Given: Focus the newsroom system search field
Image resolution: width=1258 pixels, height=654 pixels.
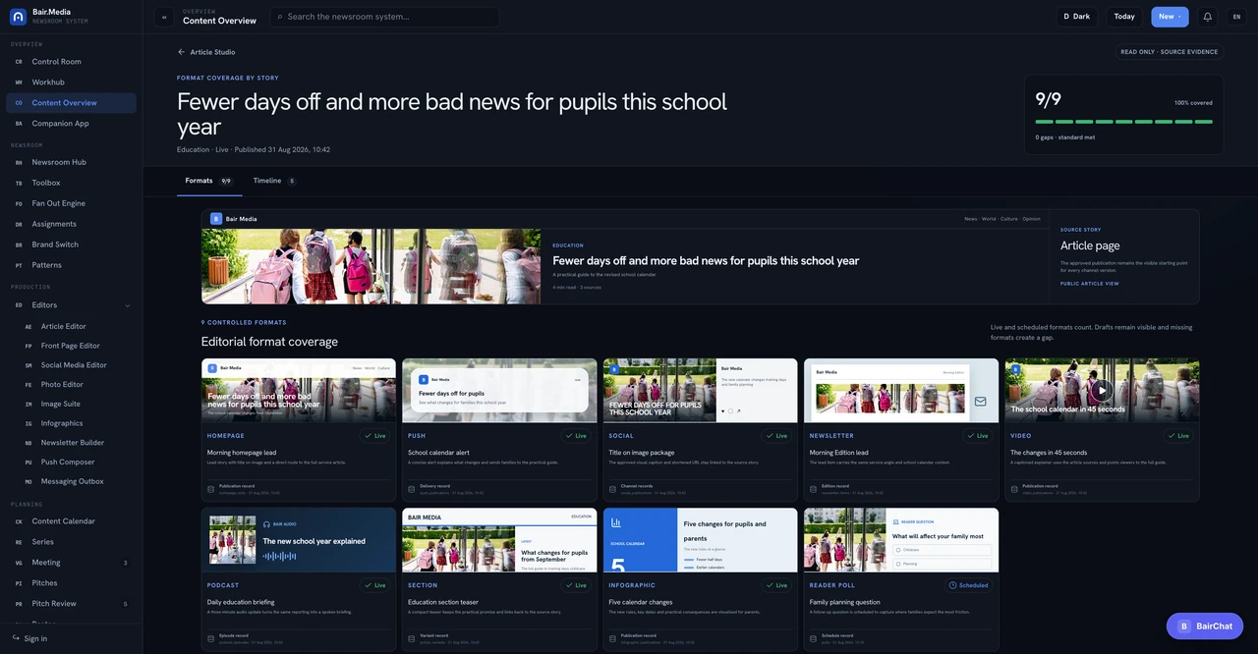Looking at the screenshot, I should click(x=384, y=17).
